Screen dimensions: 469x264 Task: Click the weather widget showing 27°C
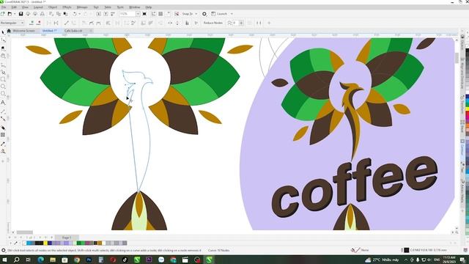[382, 260]
